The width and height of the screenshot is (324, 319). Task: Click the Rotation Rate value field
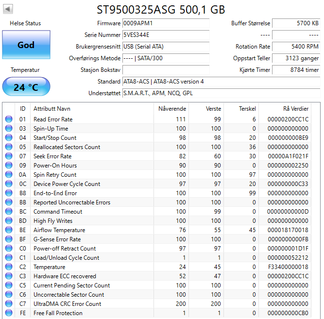[296, 47]
